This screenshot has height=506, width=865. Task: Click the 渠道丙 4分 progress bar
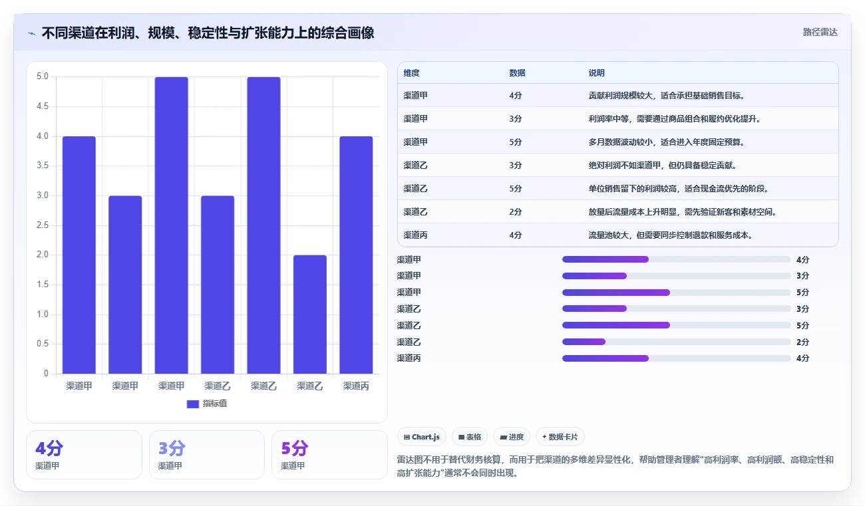pyautogui.click(x=677, y=358)
